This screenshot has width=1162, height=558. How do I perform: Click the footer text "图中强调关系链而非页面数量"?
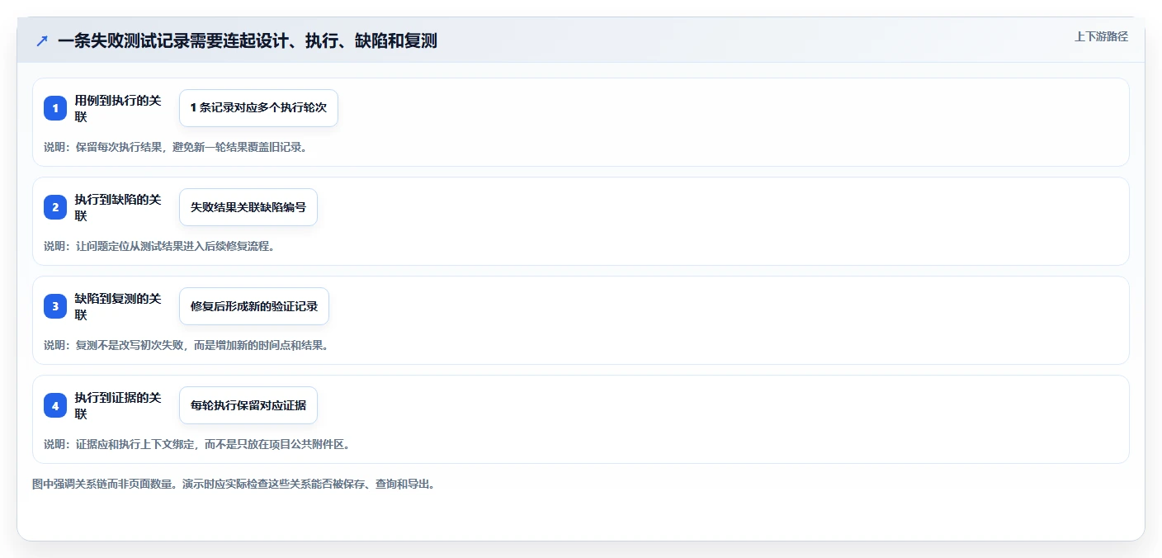tap(234, 484)
